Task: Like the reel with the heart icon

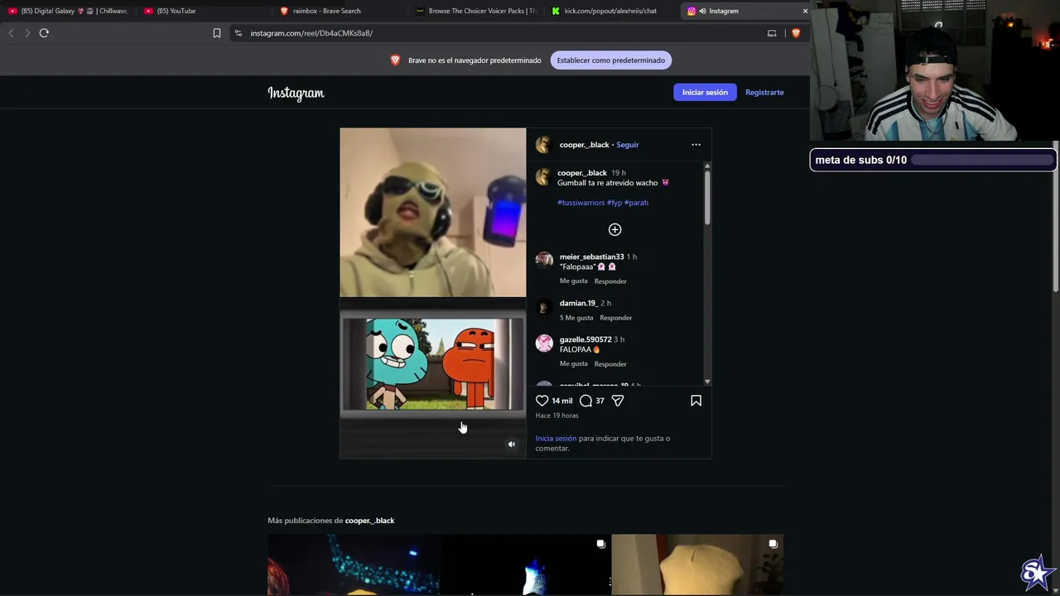Action: (542, 401)
